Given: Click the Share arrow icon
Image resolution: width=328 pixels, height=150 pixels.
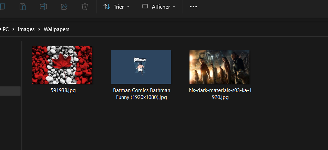Looking at the screenshot, I should coord(64,7).
